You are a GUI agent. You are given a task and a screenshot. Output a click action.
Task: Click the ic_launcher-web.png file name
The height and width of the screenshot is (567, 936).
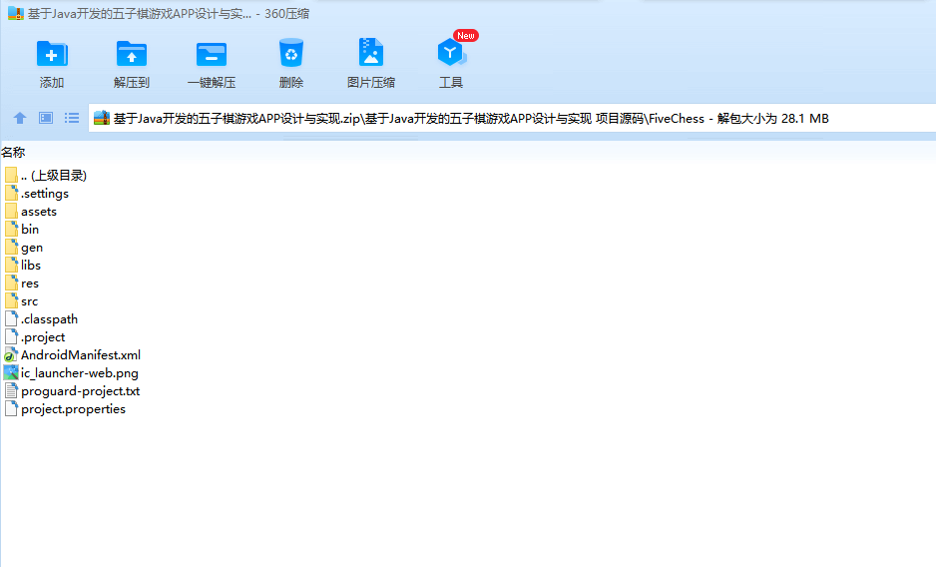click(x=80, y=372)
